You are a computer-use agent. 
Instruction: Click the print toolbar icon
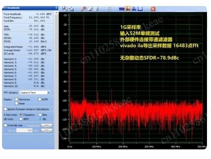(96, 9)
